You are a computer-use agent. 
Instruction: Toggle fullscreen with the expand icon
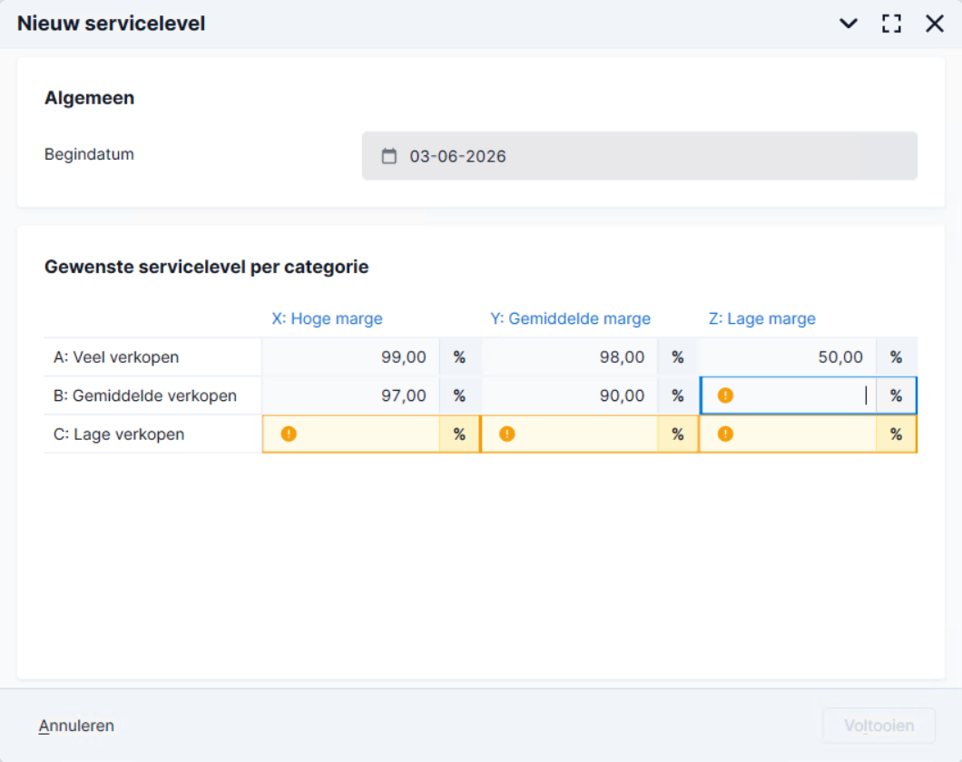[891, 24]
